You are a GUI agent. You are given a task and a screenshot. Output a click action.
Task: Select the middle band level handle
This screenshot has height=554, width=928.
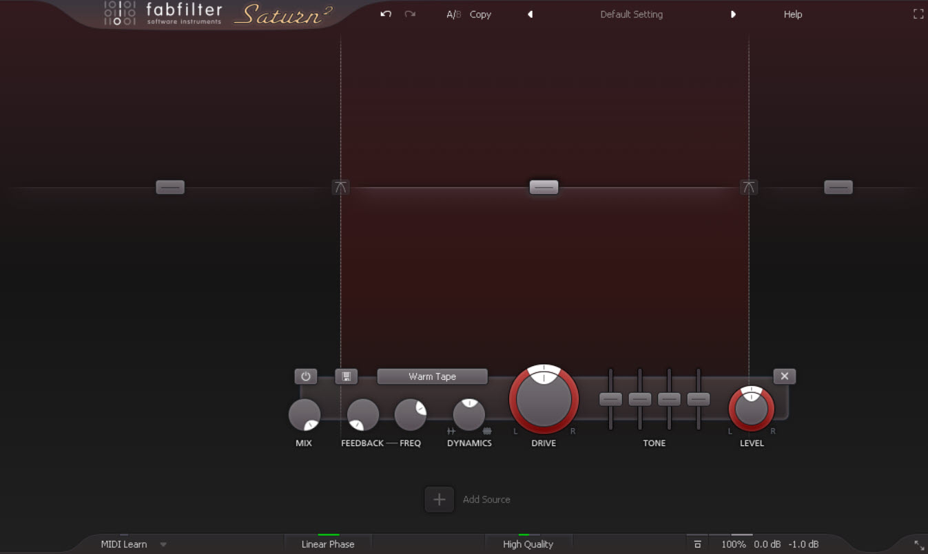pos(544,187)
